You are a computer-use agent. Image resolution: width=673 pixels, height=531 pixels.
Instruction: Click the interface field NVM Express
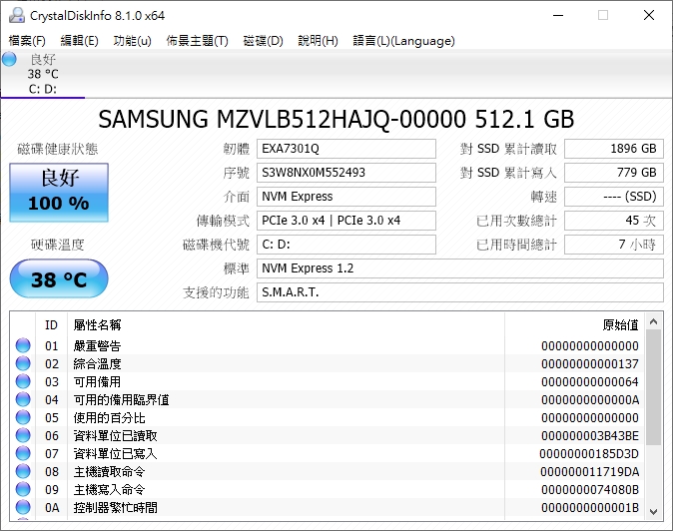click(x=345, y=197)
